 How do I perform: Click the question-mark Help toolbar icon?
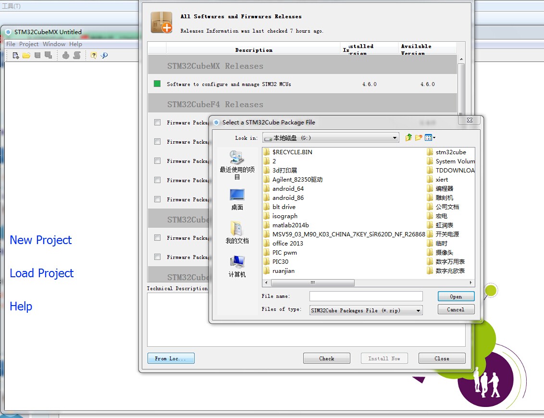tap(93, 55)
